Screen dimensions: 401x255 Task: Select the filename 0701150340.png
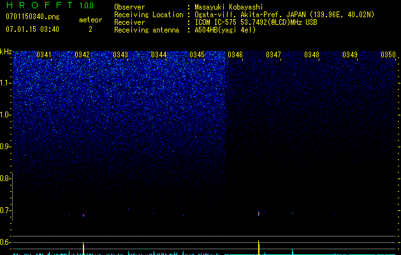[33, 17]
